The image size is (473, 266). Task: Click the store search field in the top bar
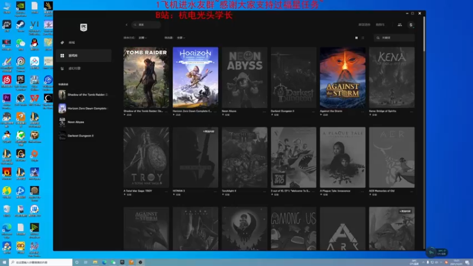point(146,25)
